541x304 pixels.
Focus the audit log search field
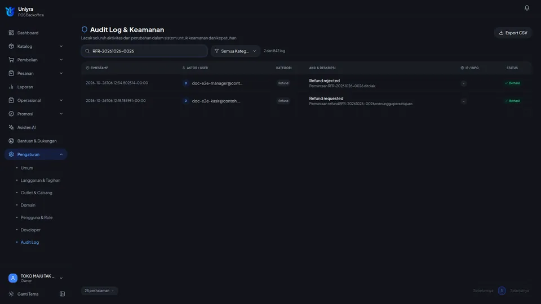tap(144, 51)
